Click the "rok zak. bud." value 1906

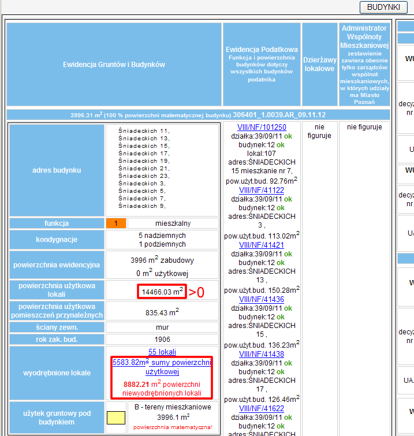162,340
